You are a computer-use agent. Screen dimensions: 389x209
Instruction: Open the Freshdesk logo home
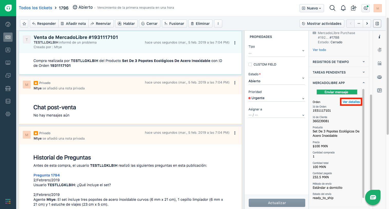[8, 8]
